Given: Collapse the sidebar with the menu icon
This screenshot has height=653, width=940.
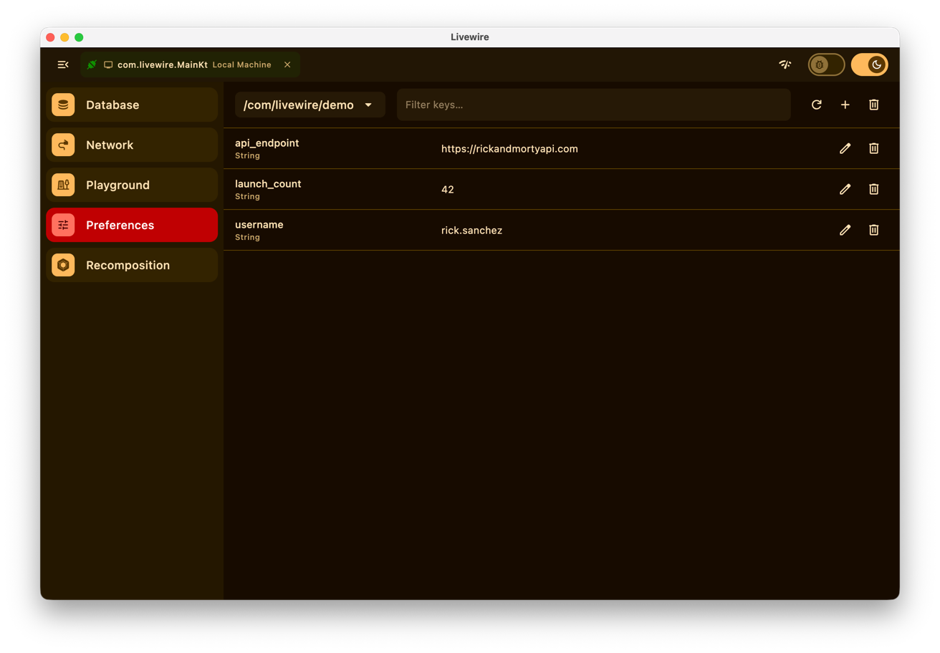Looking at the screenshot, I should pyautogui.click(x=63, y=64).
